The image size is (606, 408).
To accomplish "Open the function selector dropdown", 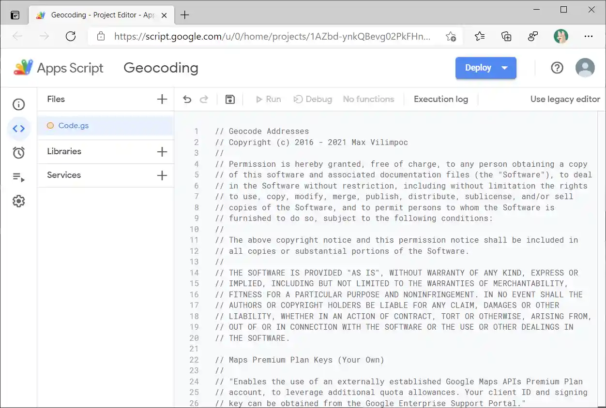I will click(368, 99).
